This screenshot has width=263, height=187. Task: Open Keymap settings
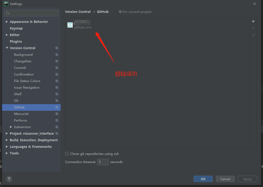(16, 28)
